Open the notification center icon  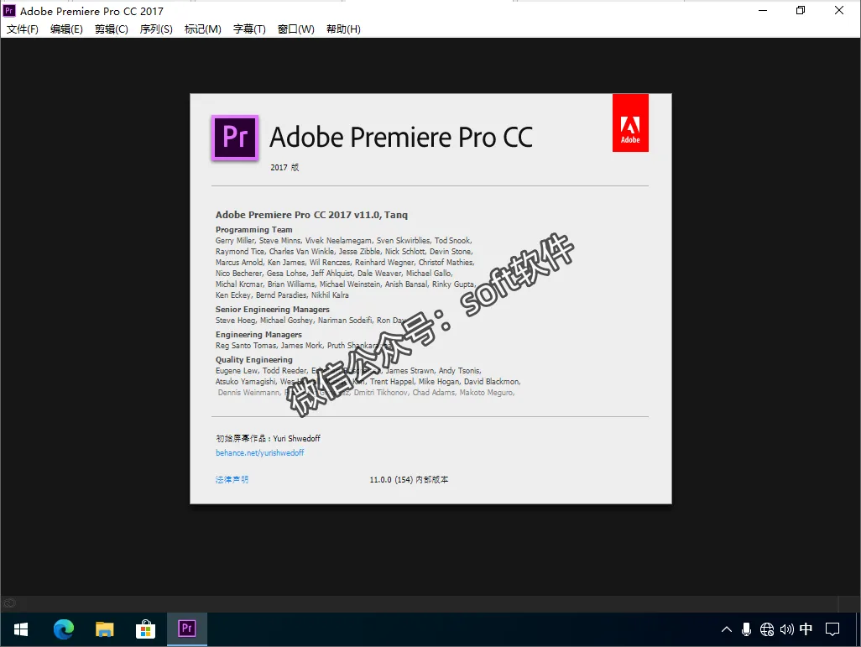(832, 629)
